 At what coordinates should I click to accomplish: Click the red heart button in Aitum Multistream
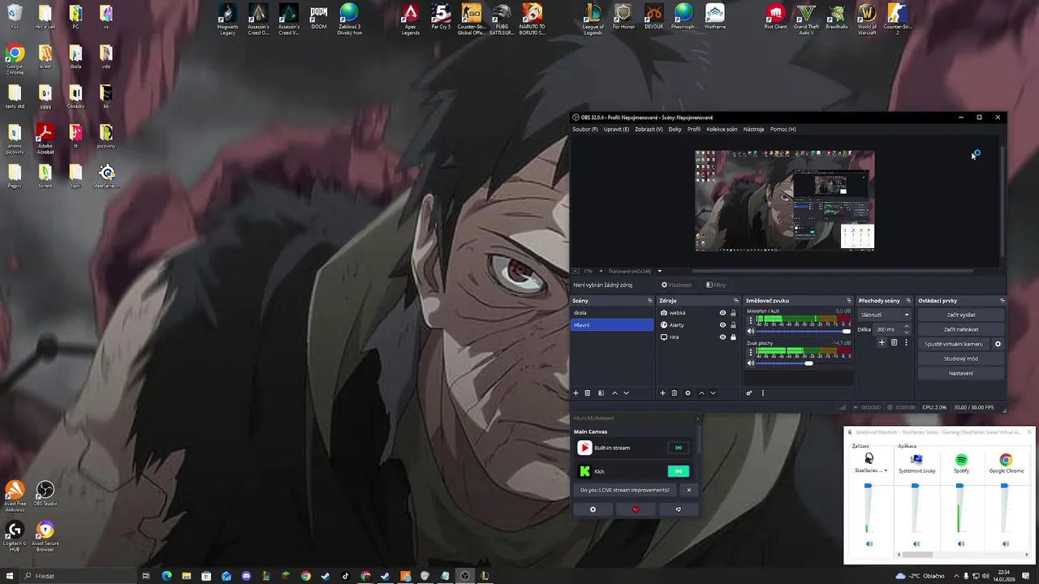(x=636, y=509)
